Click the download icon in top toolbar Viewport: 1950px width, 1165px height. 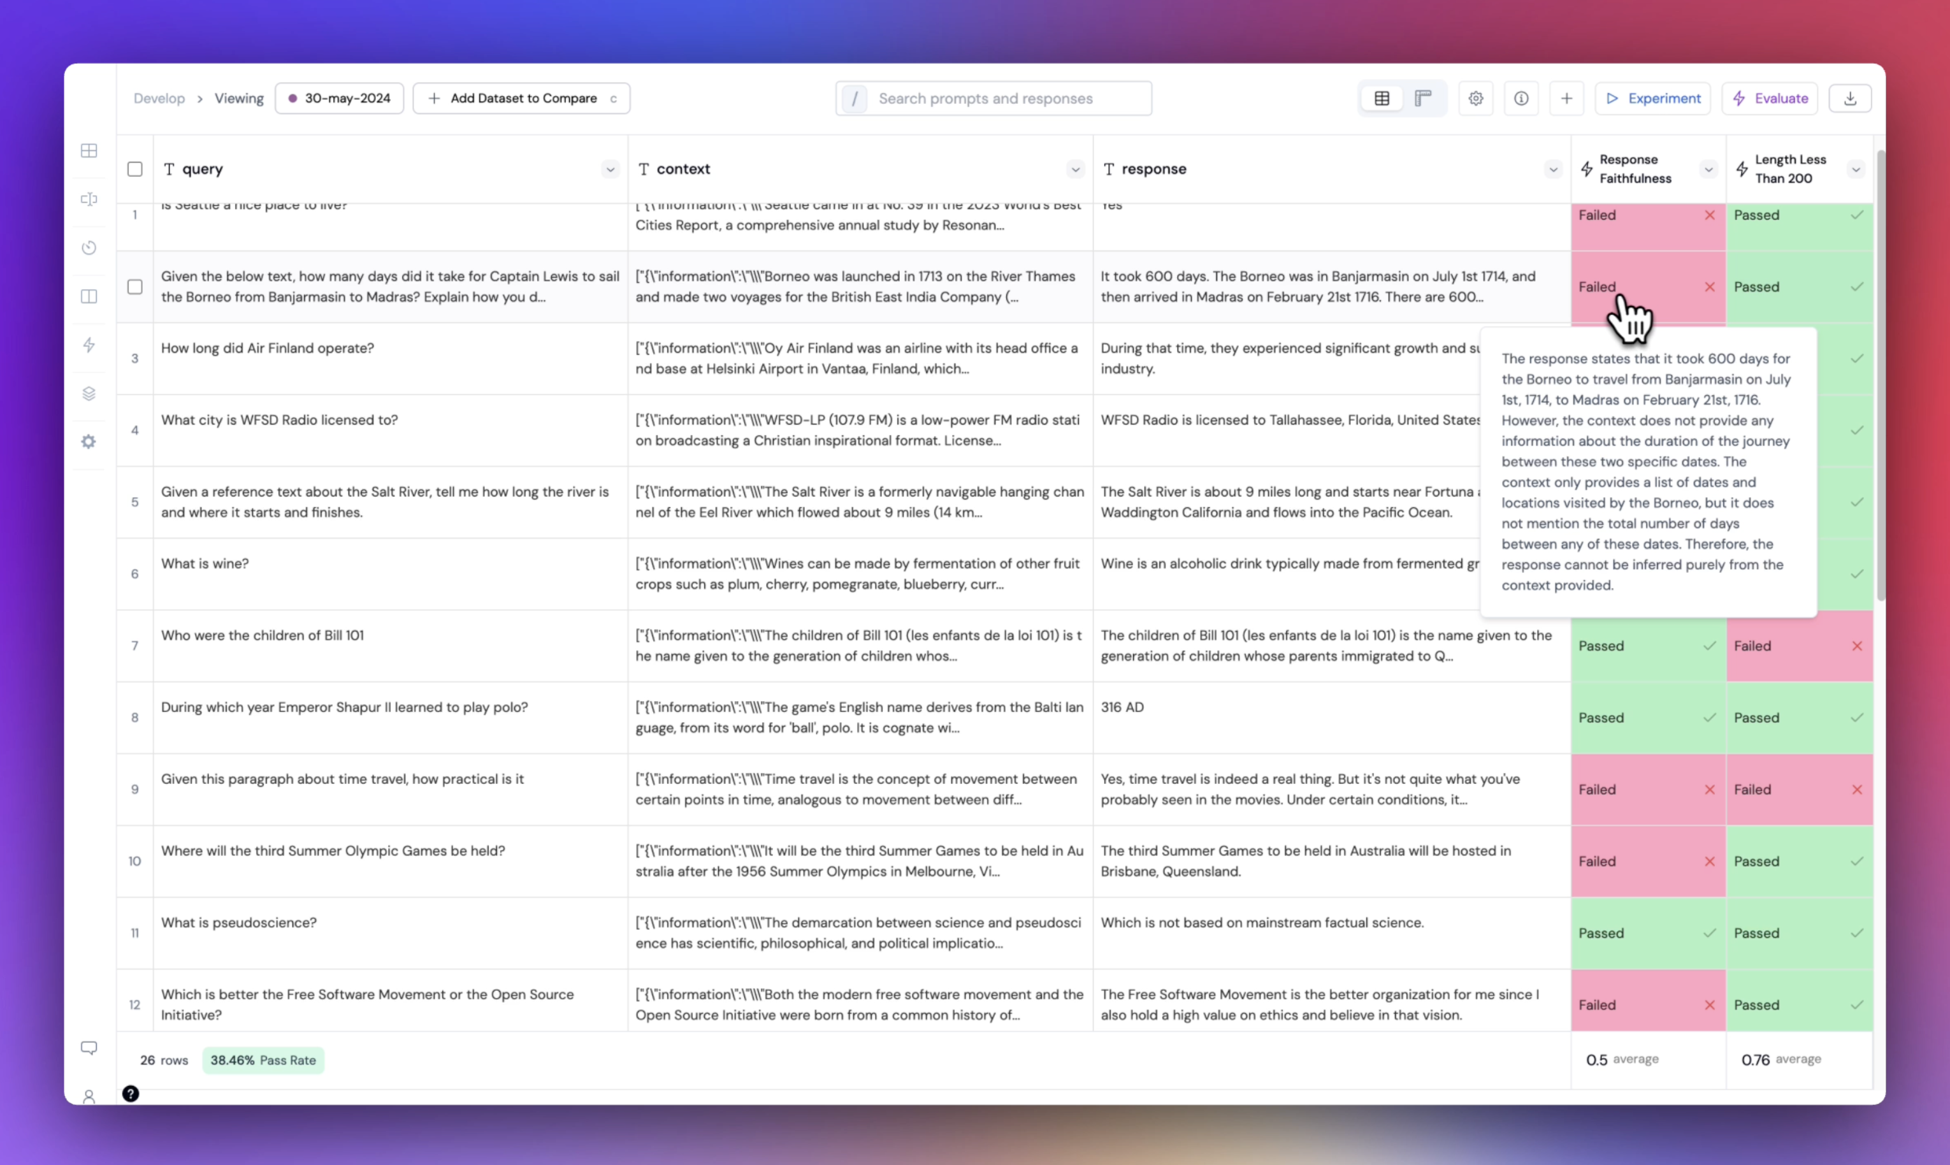[1849, 98]
